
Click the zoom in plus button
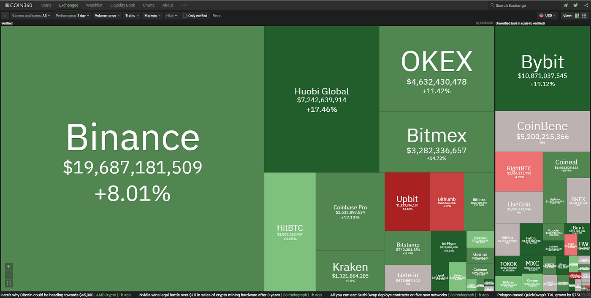click(x=9, y=266)
